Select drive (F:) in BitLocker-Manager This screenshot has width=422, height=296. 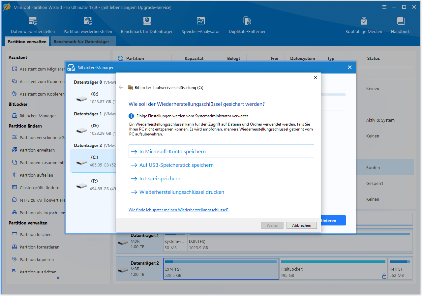click(x=93, y=185)
